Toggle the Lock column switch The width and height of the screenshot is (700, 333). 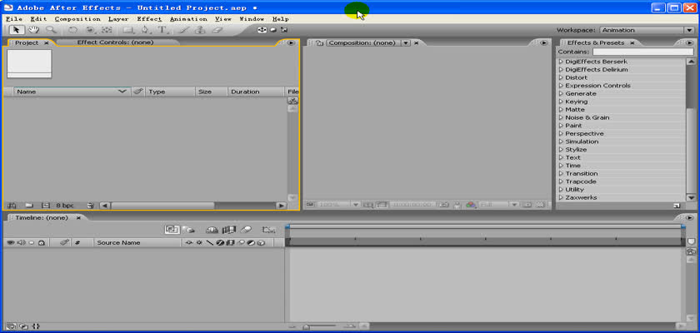click(x=41, y=242)
